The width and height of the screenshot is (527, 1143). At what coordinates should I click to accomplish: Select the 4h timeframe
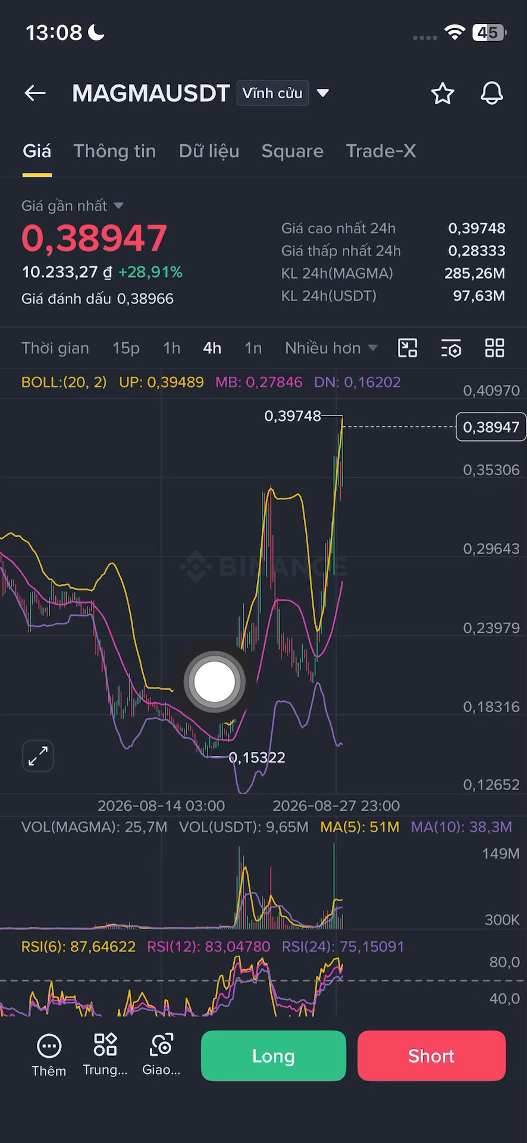click(212, 348)
